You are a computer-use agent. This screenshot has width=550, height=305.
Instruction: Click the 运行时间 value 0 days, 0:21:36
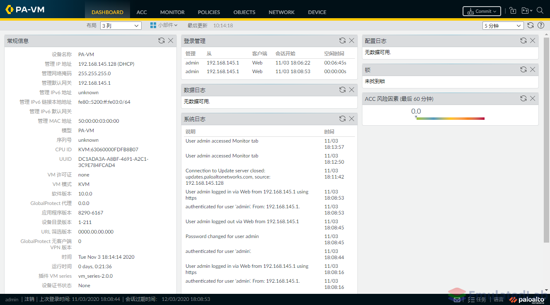pyautogui.click(x=95, y=267)
